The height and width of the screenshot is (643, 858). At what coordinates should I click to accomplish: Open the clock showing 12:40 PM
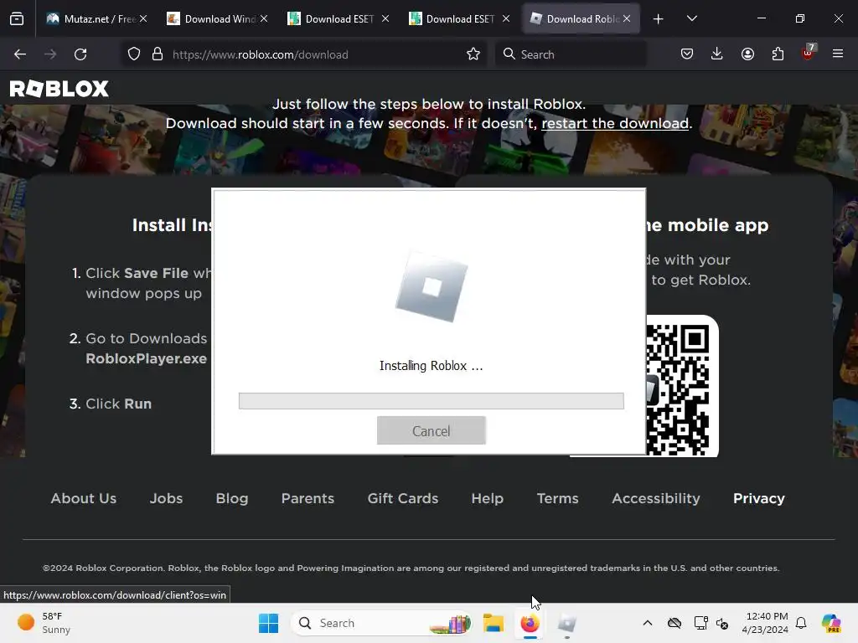point(765,623)
